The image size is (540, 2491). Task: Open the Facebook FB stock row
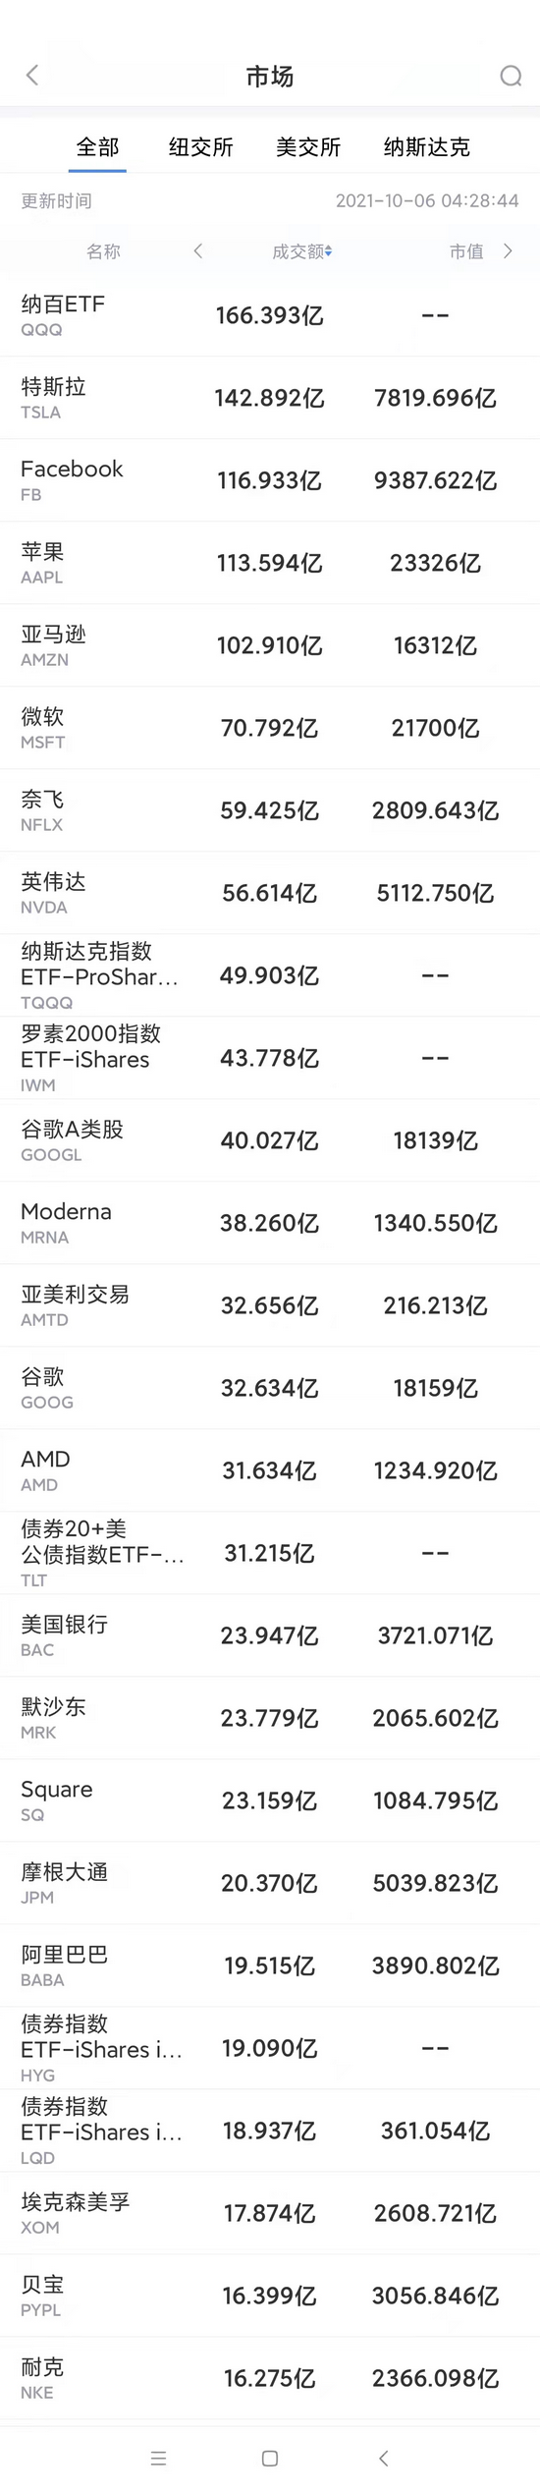pos(270,480)
